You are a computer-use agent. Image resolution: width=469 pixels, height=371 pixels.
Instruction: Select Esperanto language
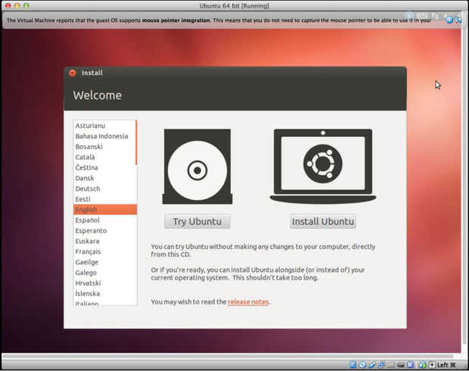104,231
